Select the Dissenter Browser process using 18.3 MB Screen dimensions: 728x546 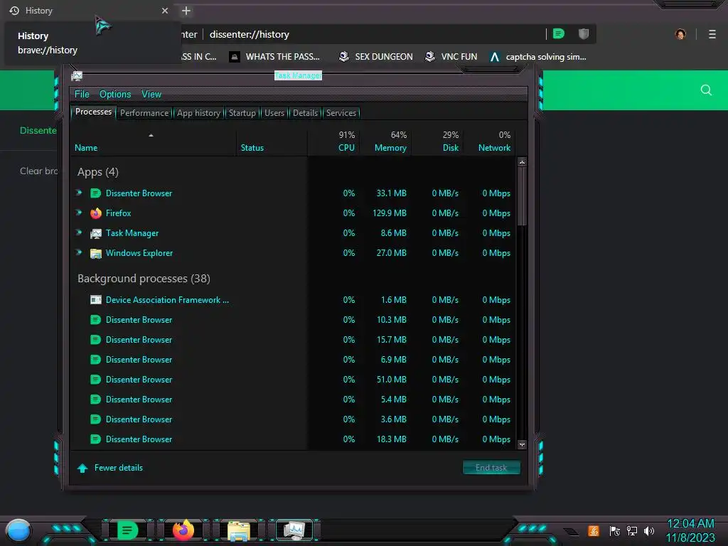coord(294,439)
